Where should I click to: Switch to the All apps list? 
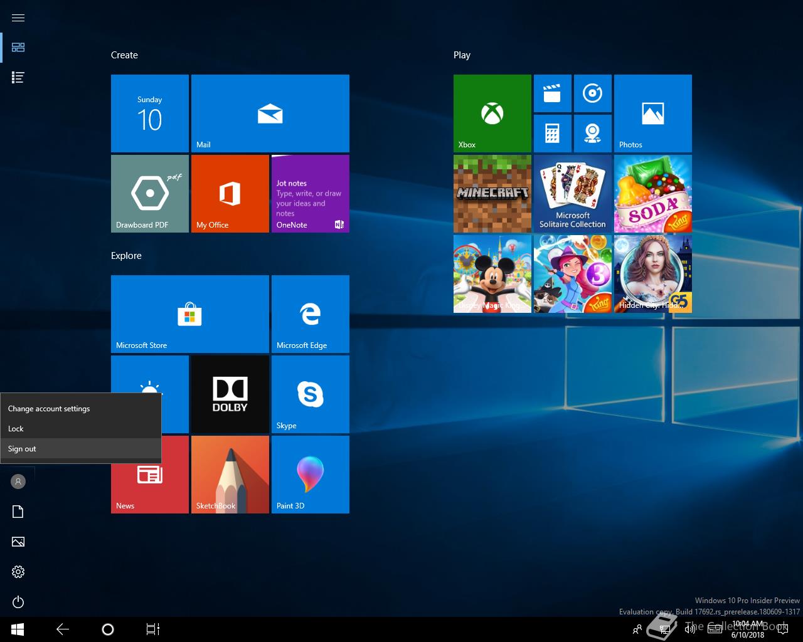(18, 78)
